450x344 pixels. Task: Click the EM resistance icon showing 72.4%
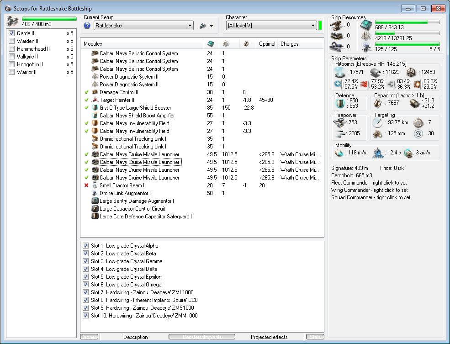pos(339,84)
